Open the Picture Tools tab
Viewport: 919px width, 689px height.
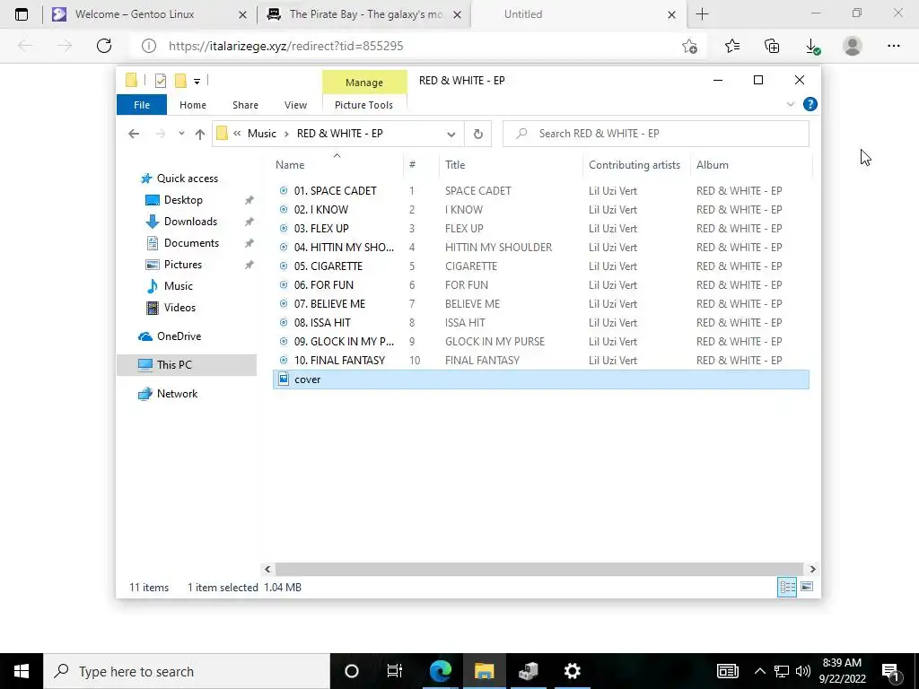click(x=363, y=105)
